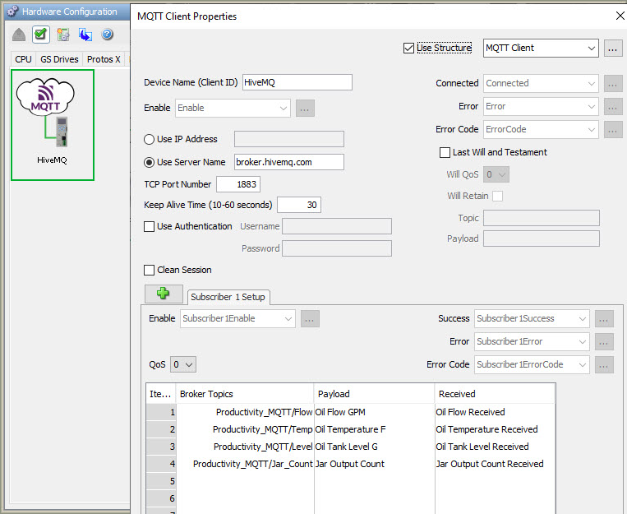This screenshot has width=627, height=514.
Task: Open the Subscriber 1Error dropdown
Action: 532,341
